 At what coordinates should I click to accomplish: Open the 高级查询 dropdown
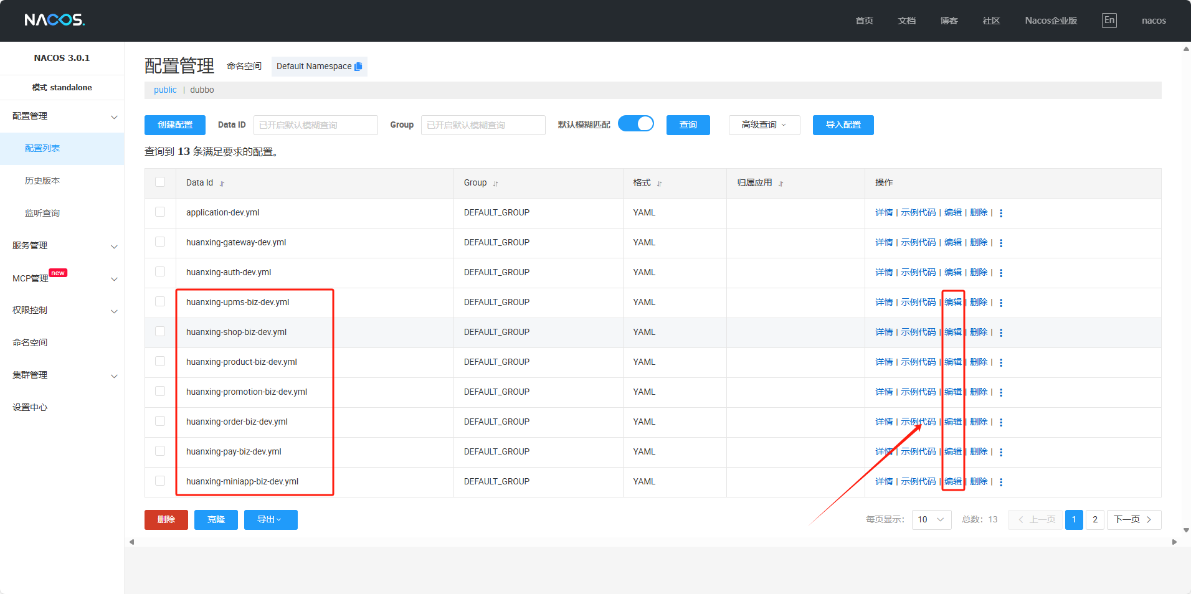[x=764, y=125]
